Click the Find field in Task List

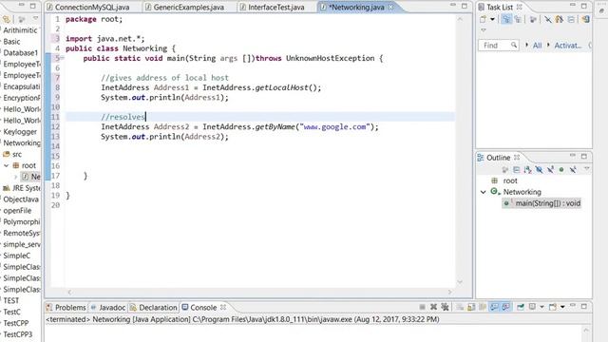click(x=499, y=46)
